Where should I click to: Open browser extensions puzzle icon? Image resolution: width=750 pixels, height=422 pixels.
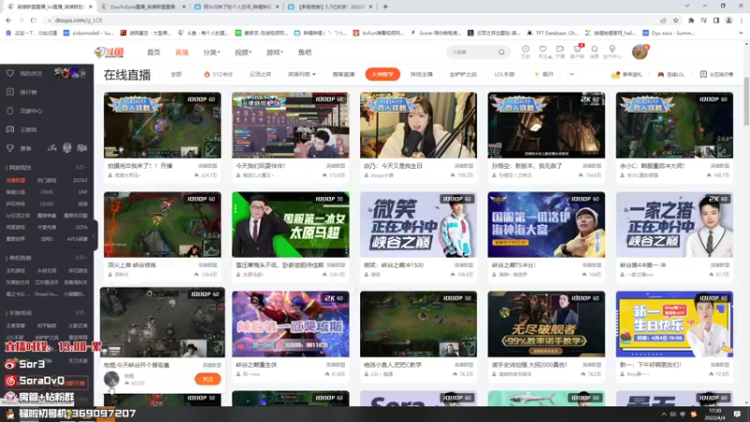point(691,21)
